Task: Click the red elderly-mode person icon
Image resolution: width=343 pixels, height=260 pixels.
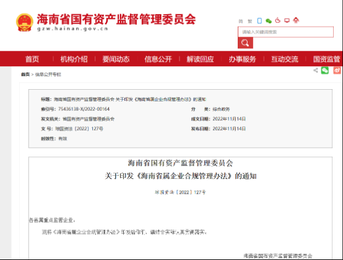Action: pyautogui.click(x=296, y=20)
